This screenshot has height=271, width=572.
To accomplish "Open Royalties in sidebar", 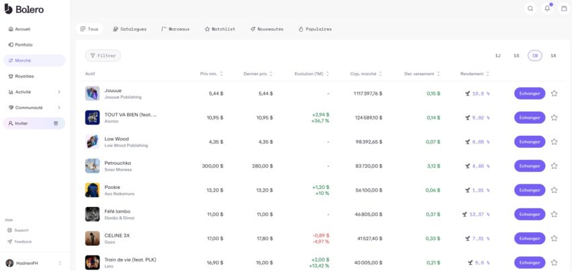I will point(34,76).
